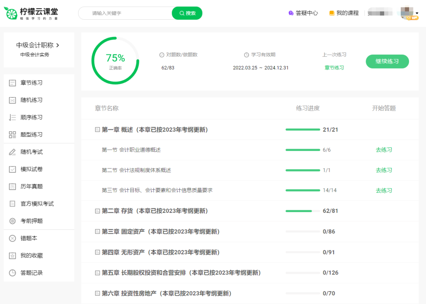The width and height of the screenshot is (426, 304).
Task: Click the 考前押题 target icon
Action: click(x=13, y=221)
